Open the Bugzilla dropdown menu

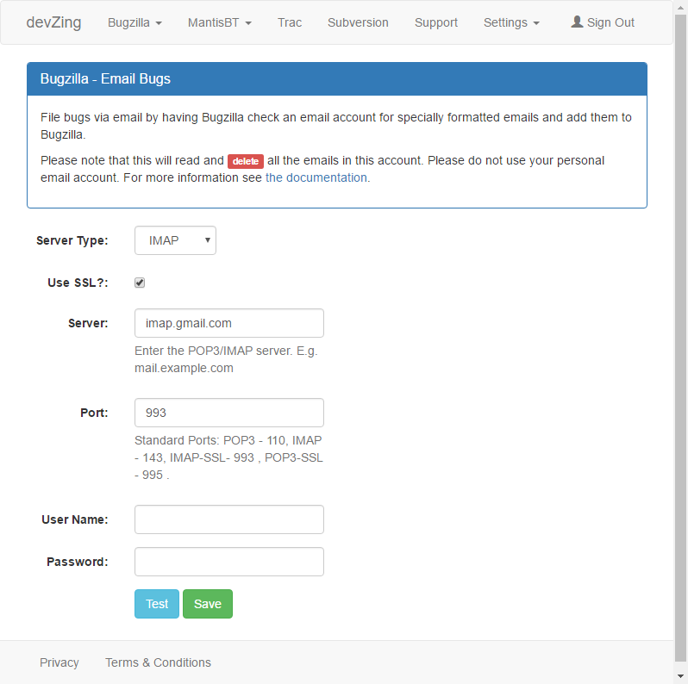(134, 22)
